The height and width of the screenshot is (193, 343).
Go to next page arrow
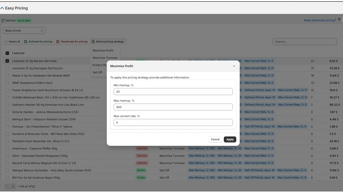coord(13,187)
